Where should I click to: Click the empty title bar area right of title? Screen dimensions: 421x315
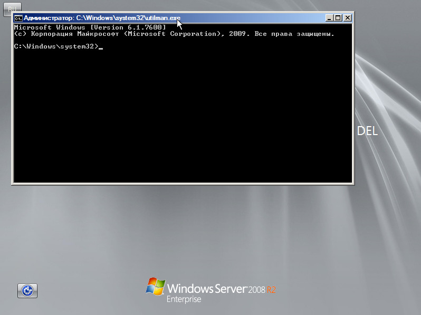pyautogui.click(x=253, y=18)
